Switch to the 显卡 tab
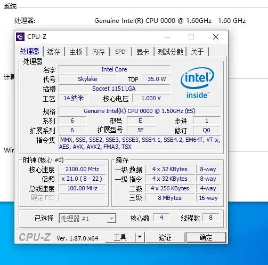 point(143,52)
